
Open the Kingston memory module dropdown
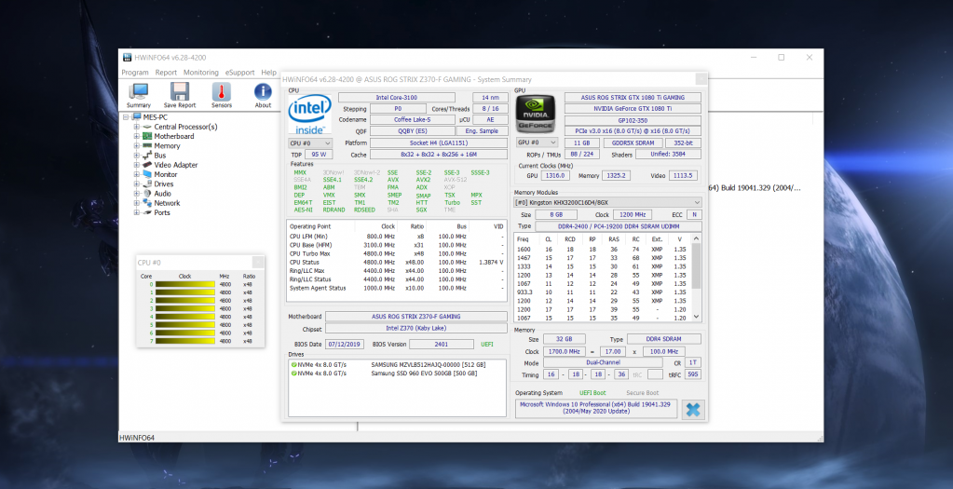[607, 202]
